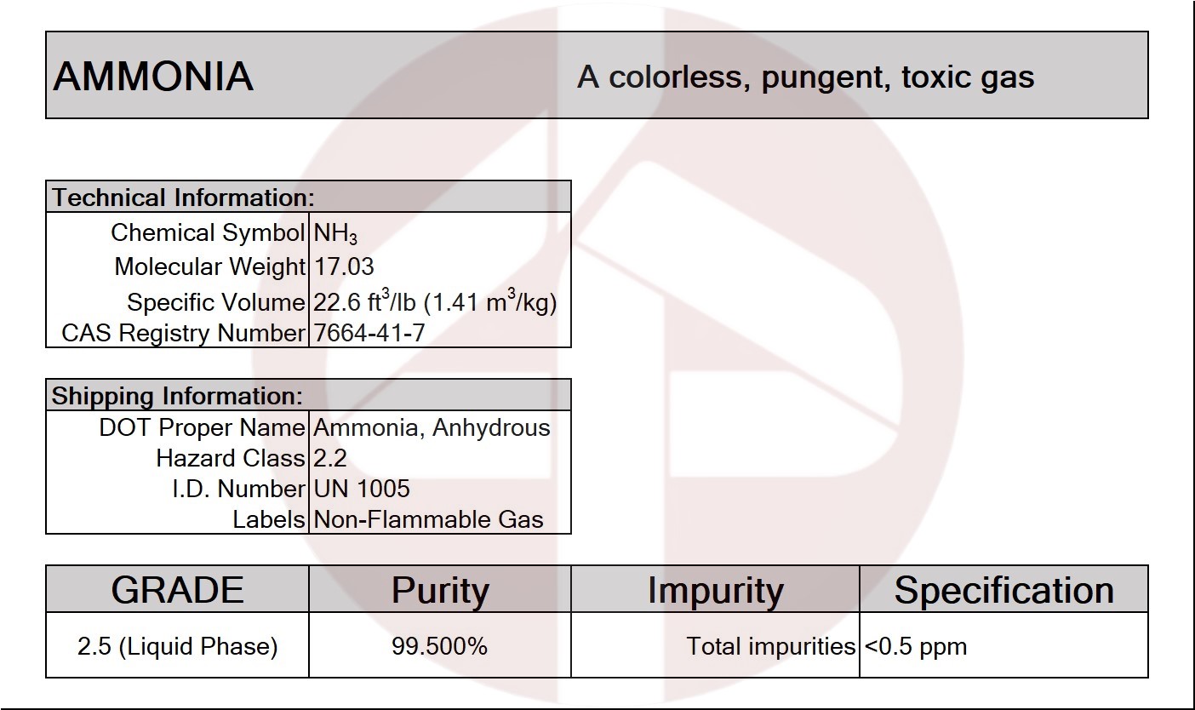Click the Non-Flammable Gas label value

tap(429, 519)
